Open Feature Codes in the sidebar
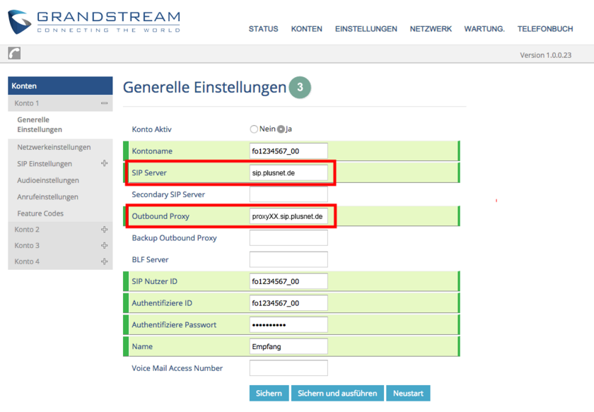Screen dimensions: 594x412 40,213
